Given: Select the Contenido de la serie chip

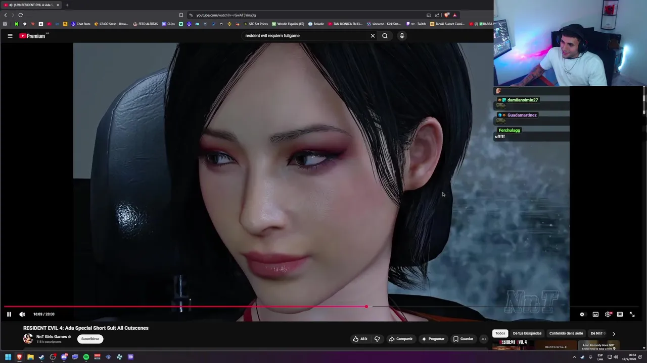Looking at the screenshot, I should click(x=566, y=333).
